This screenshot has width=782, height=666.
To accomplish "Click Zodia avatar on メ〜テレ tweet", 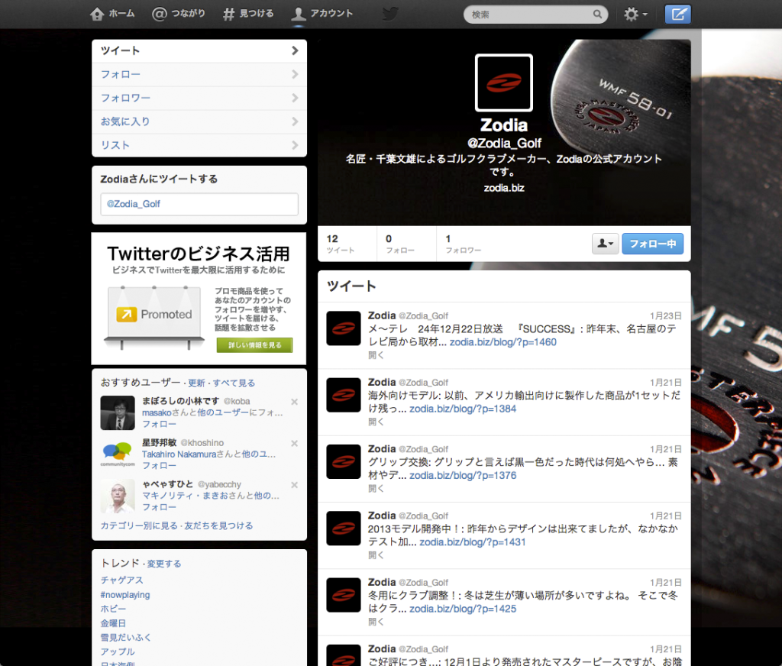I will coord(344,328).
